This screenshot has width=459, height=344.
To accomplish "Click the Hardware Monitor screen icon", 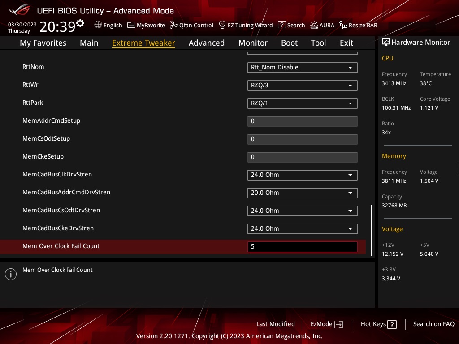I will click(x=386, y=43).
